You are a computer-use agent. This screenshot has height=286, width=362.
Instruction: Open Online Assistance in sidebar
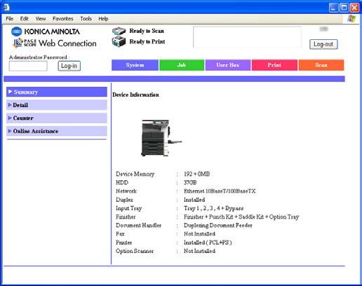[57, 131]
